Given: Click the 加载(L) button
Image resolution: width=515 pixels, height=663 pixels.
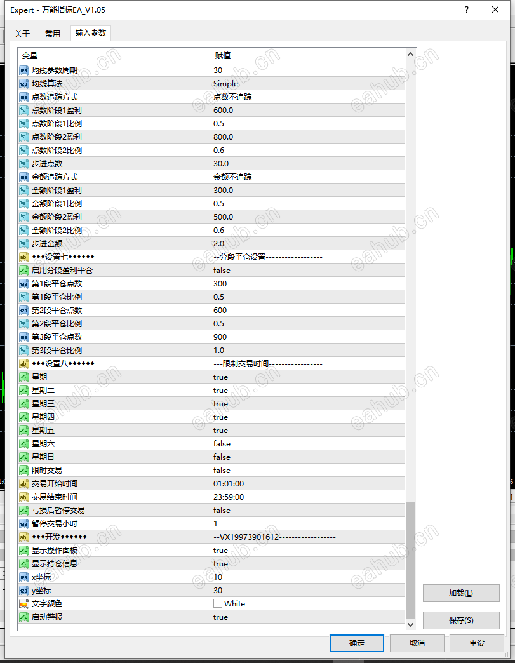Looking at the screenshot, I should click(461, 593).
